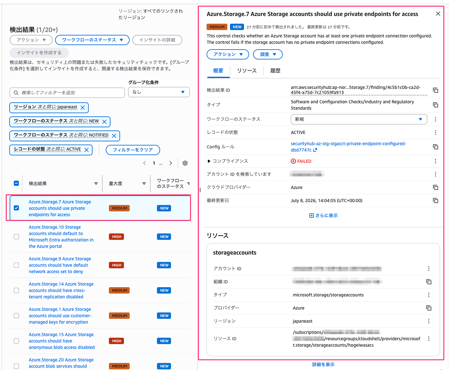Open the 調査 dropdown
Viewport: 449px width, 370px height.
click(268, 54)
